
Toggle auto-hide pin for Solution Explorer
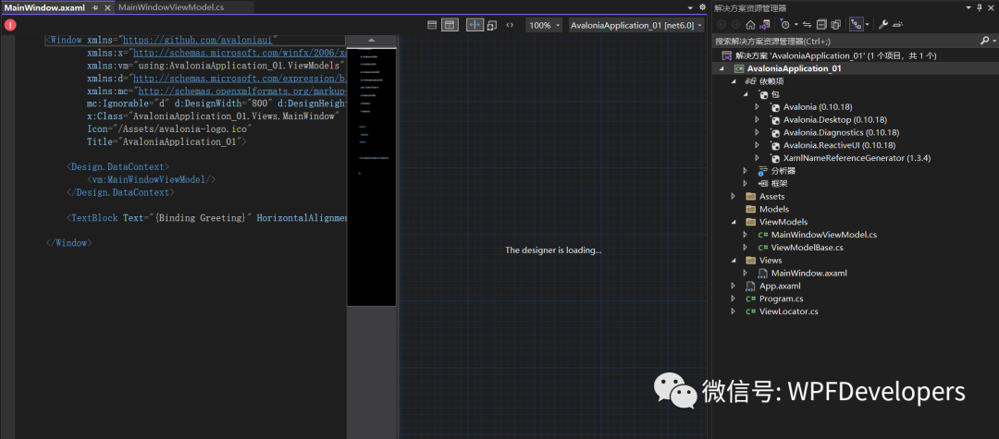pyautogui.click(x=980, y=7)
